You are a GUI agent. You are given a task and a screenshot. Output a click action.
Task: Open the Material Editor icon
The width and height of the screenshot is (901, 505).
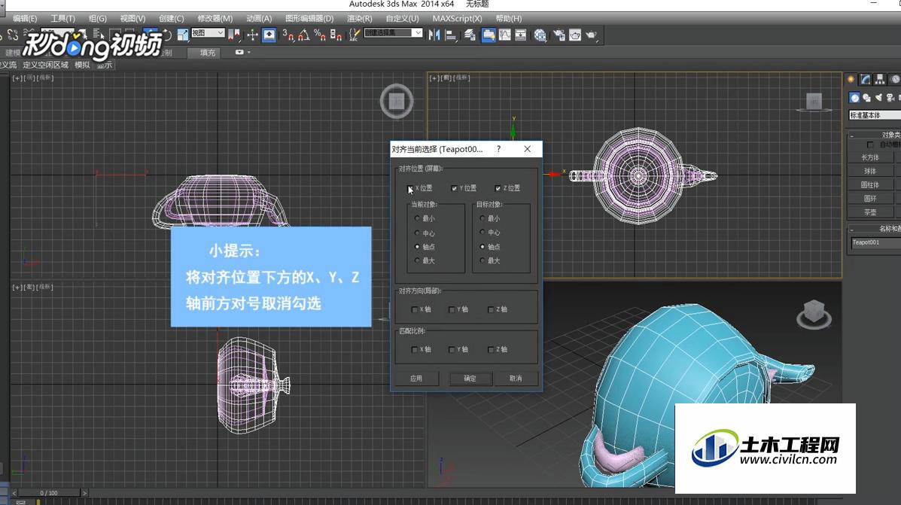[540, 35]
